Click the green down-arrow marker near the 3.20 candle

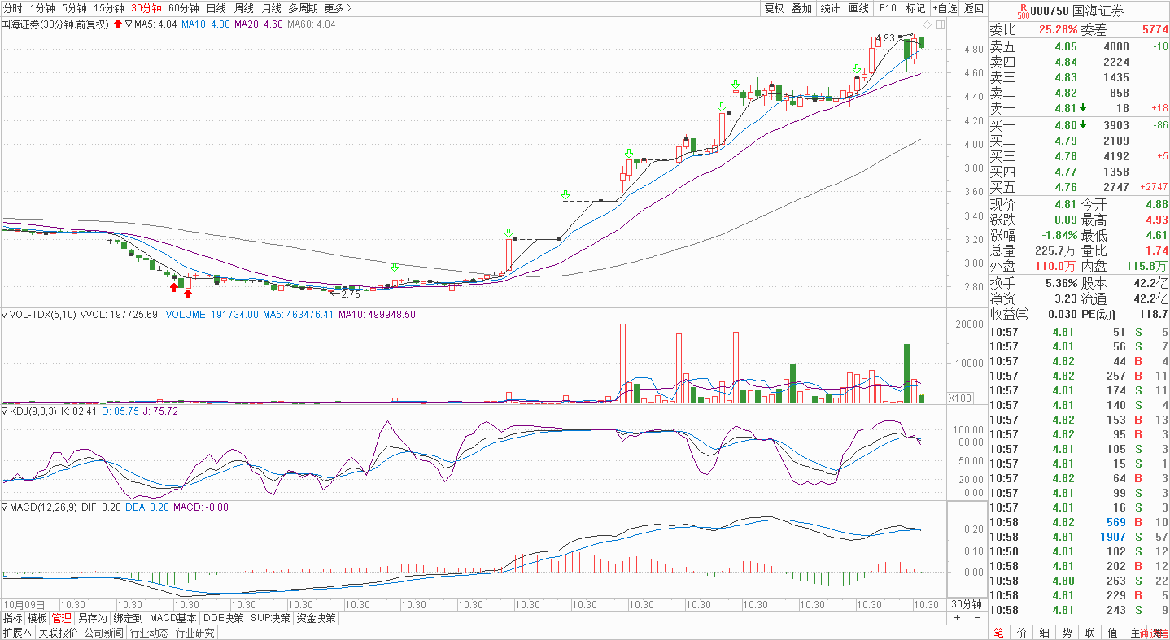click(x=509, y=233)
